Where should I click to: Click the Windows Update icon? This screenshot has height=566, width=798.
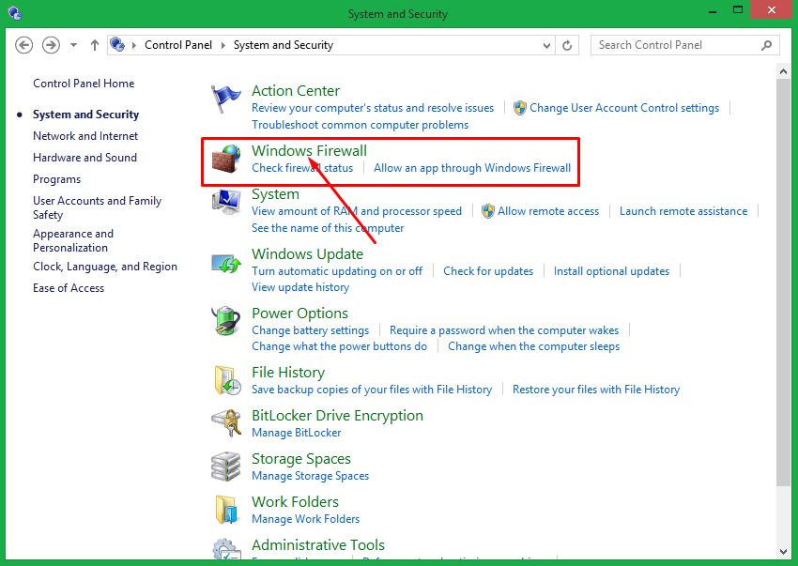point(226,263)
